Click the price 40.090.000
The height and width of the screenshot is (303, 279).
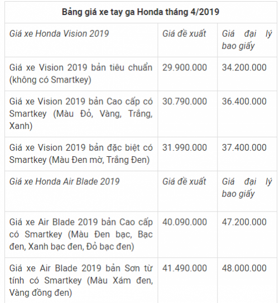185,222
